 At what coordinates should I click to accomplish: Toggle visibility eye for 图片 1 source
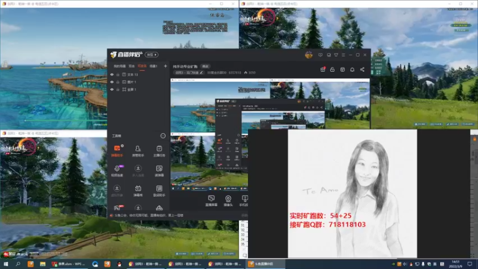112,82
